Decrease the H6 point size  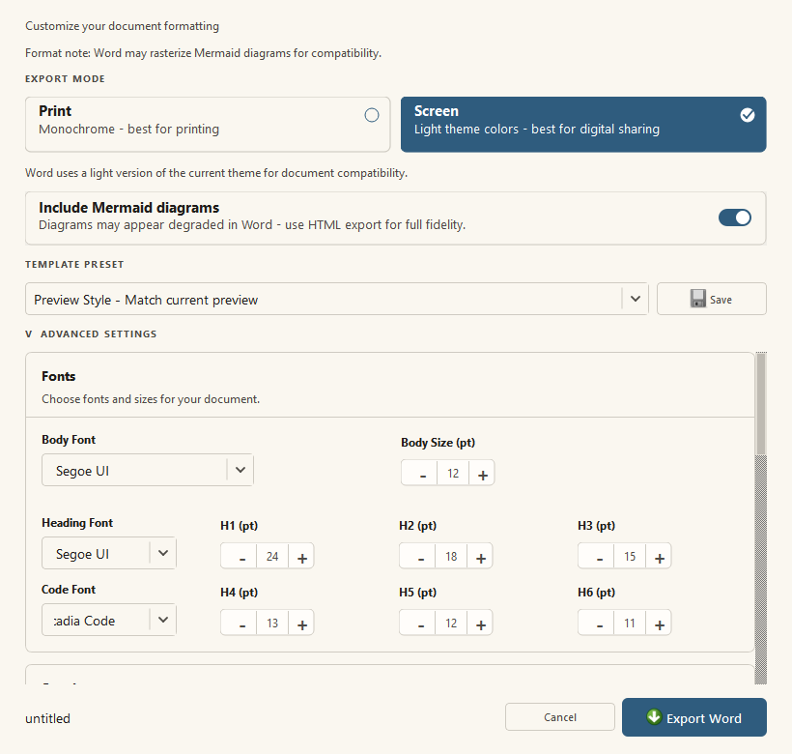[597, 623]
